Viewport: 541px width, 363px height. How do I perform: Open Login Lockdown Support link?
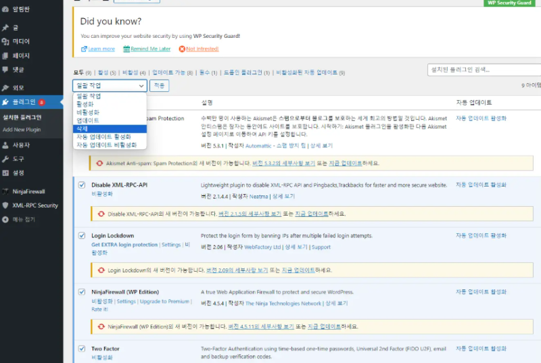point(321,247)
